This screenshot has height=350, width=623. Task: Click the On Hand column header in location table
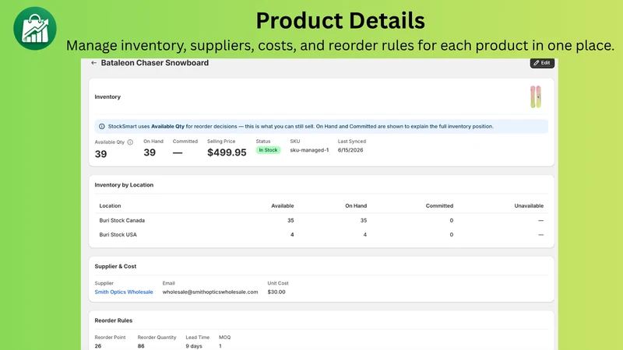click(x=356, y=206)
